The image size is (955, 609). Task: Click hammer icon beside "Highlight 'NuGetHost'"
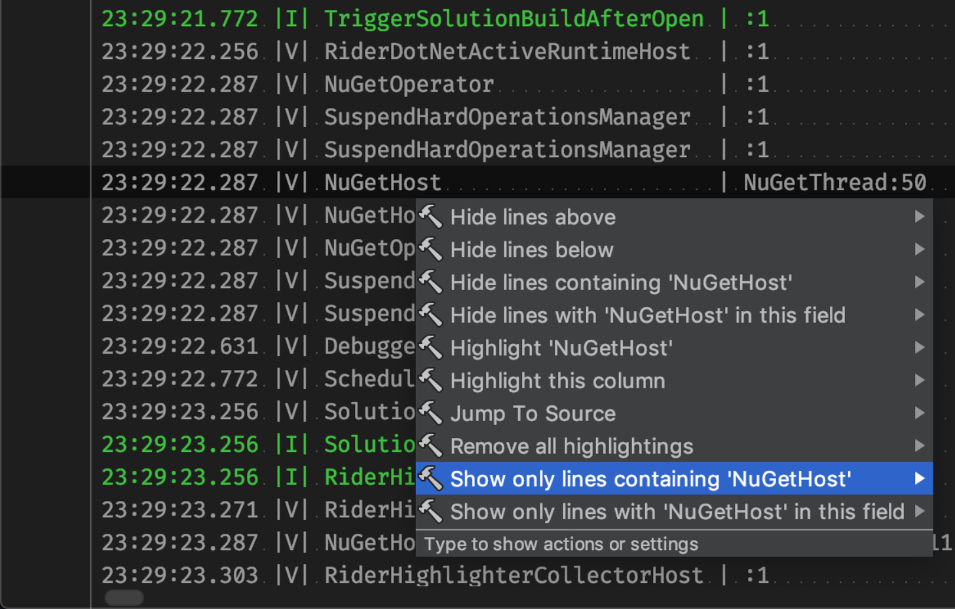click(430, 347)
